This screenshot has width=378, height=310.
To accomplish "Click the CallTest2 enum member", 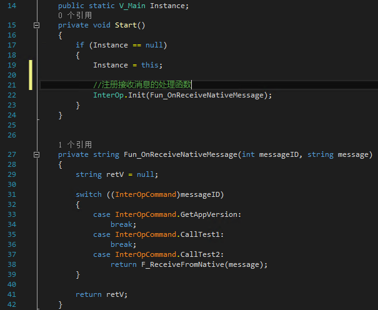I will [x=203, y=254].
